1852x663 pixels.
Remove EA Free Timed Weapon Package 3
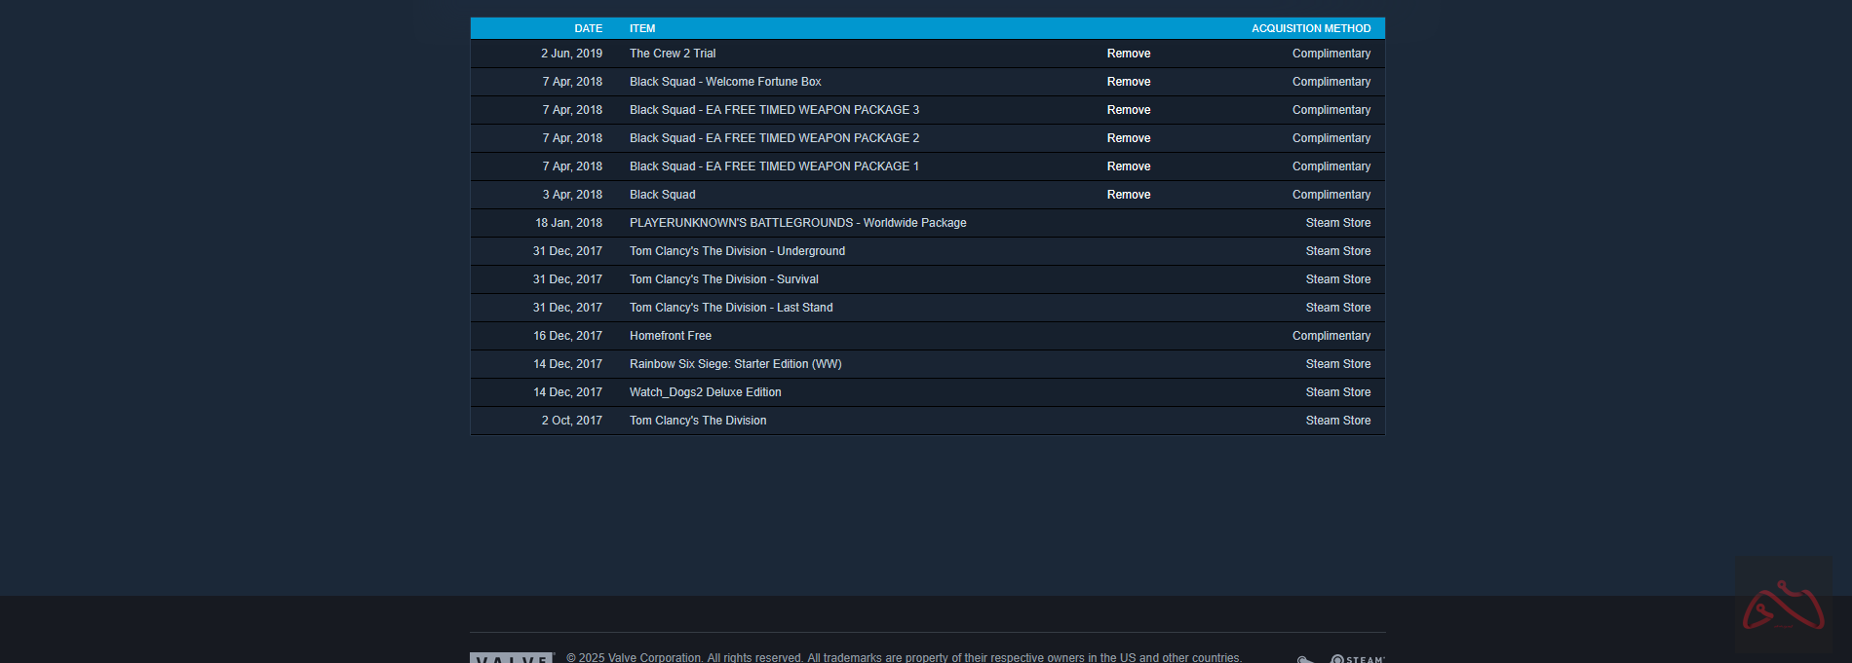[x=1128, y=110]
